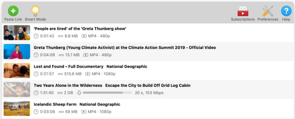This screenshot has width=295, height=119.
Task: Click the 20 s, 153 Mbps download status text
Action: (x=149, y=93)
